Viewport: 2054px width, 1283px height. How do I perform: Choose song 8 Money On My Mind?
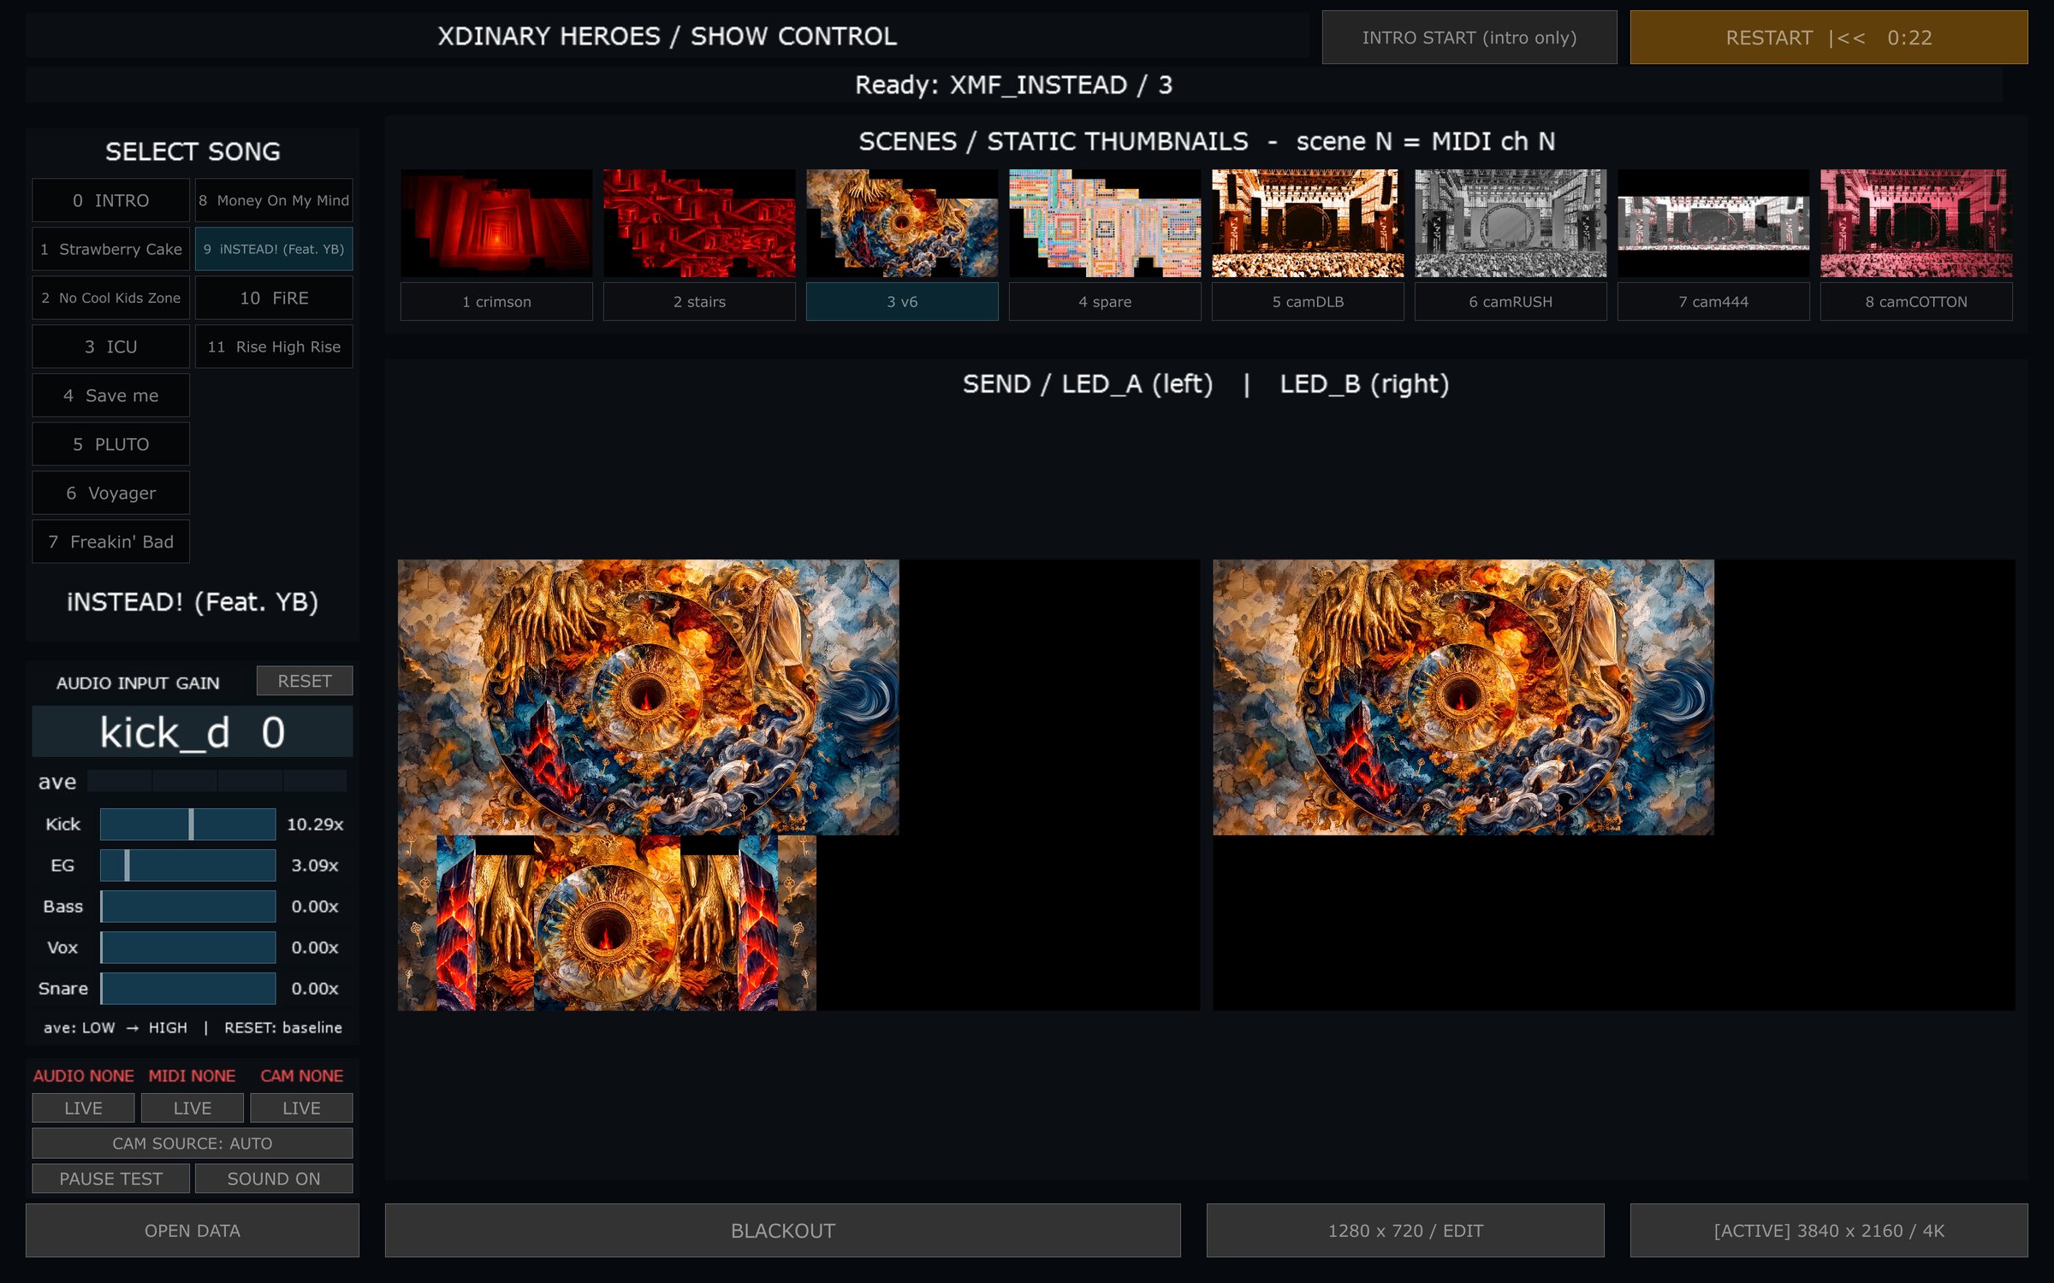click(274, 201)
